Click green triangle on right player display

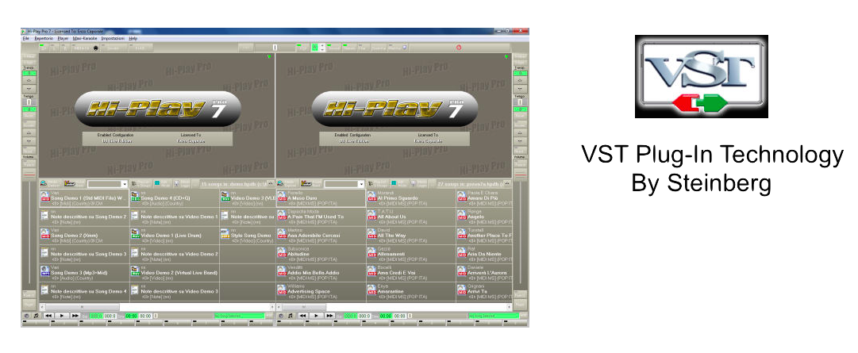(506, 56)
